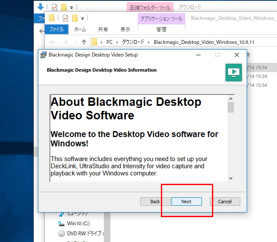This screenshot has height=242, width=277.
Task: Click the navigation pane scrollbar
Action: (x=106, y=227)
